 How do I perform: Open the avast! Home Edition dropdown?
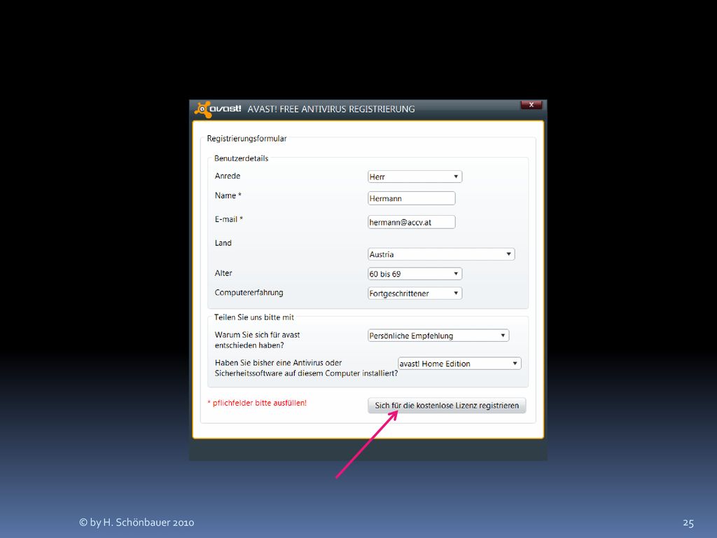[459, 364]
